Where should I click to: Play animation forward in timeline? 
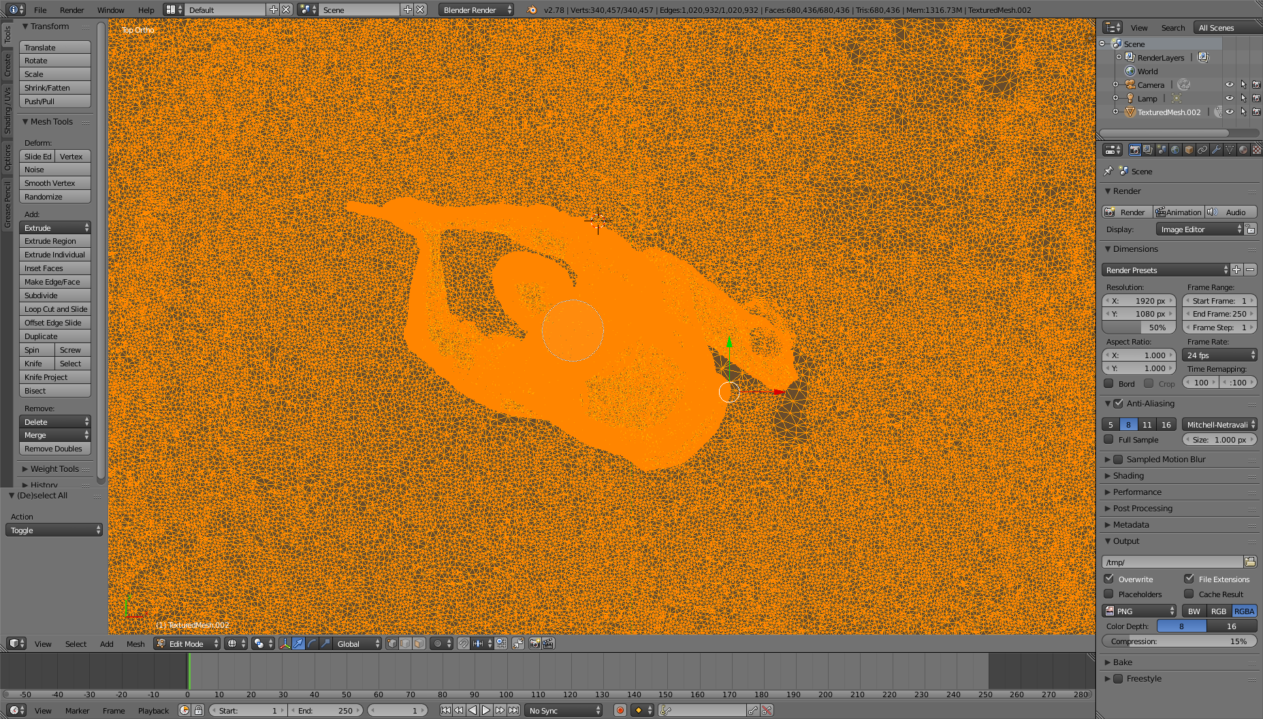coord(486,710)
